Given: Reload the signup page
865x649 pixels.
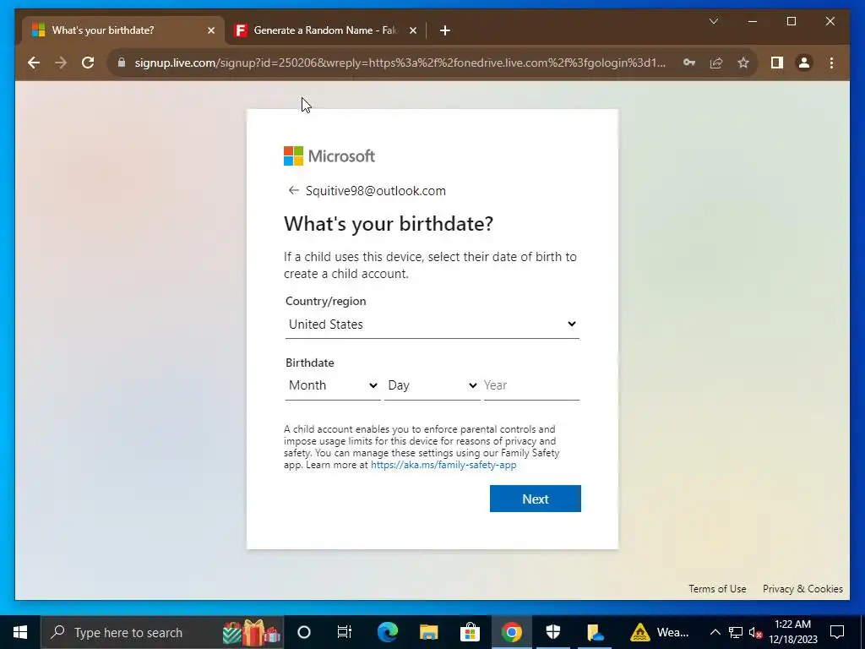Looking at the screenshot, I should pyautogui.click(x=88, y=63).
